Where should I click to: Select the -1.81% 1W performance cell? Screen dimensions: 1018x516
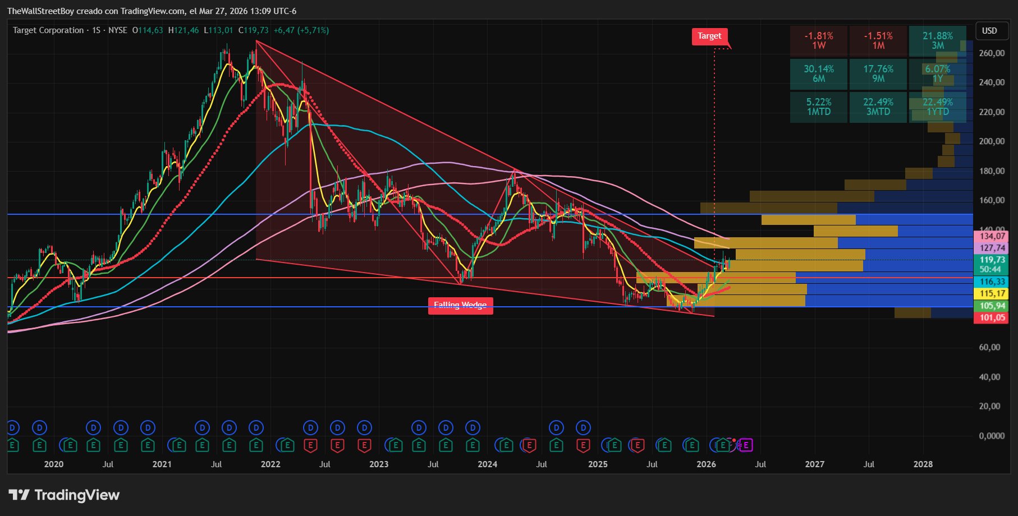819,40
